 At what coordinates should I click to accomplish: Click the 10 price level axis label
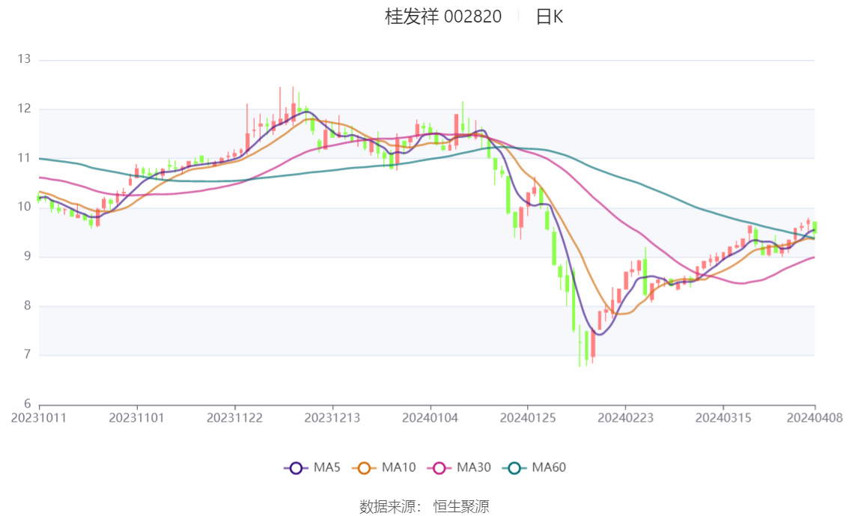[x=24, y=207]
